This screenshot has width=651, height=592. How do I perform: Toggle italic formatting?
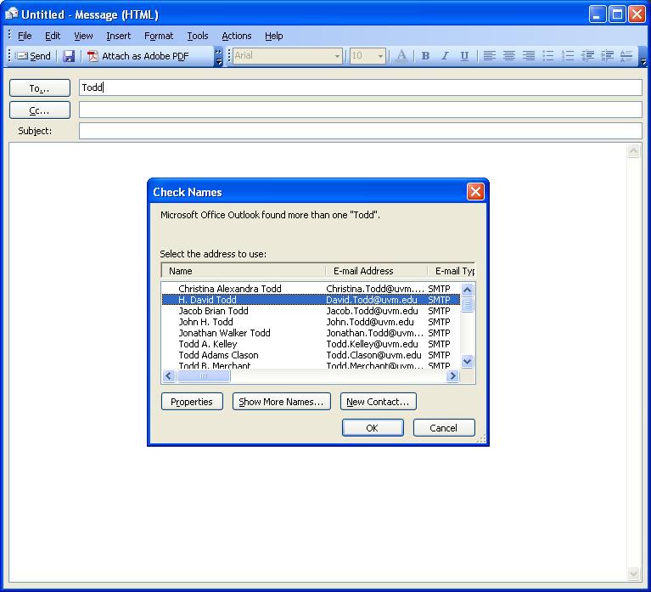click(445, 56)
